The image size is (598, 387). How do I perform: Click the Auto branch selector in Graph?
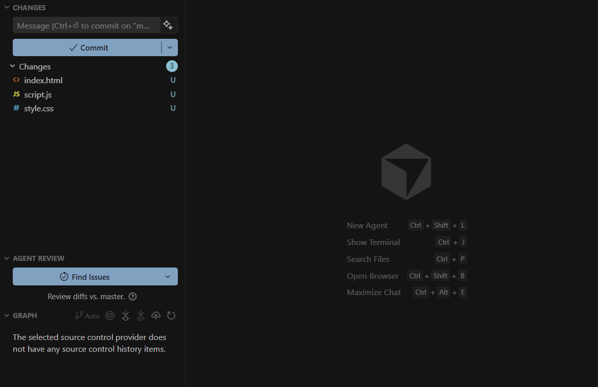pyautogui.click(x=87, y=316)
